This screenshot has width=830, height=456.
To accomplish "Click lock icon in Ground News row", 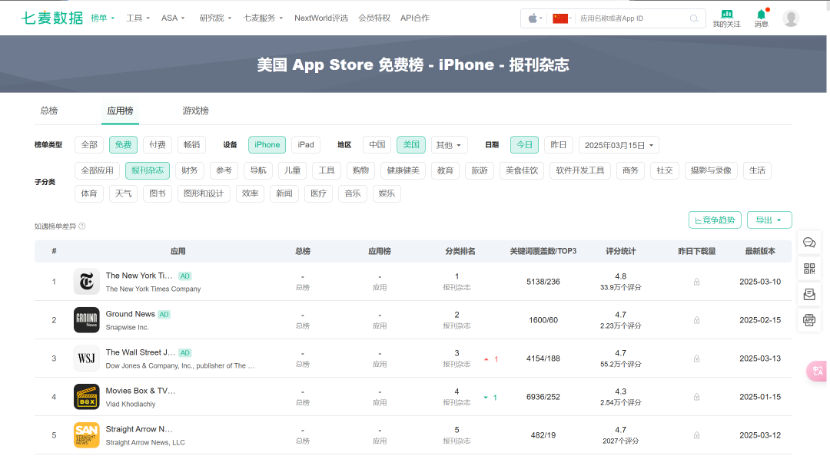I will 696,320.
